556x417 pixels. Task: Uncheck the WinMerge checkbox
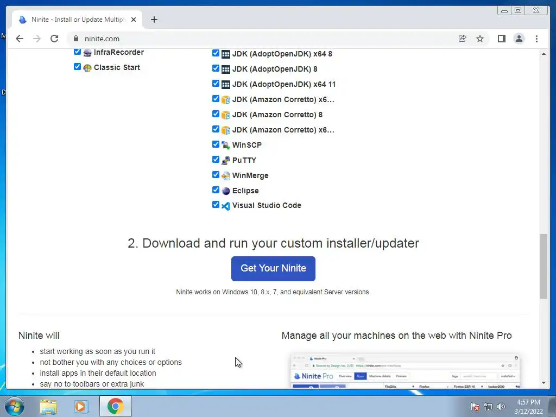pyautogui.click(x=216, y=175)
